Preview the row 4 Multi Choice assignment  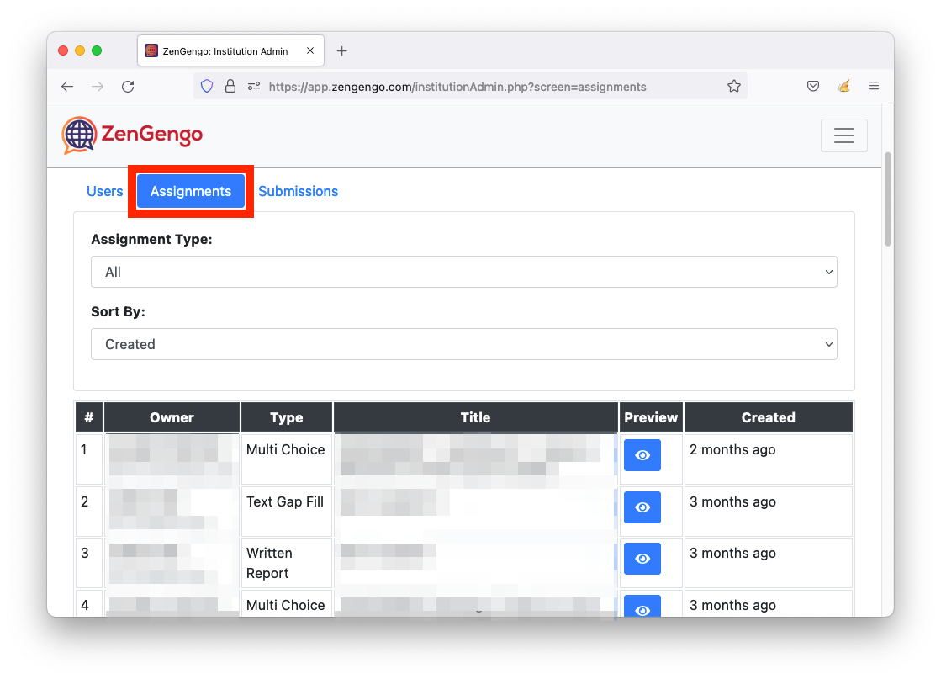[x=642, y=607]
